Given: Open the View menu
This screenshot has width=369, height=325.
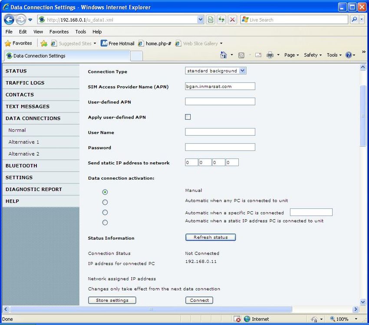Looking at the screenshot, I should (x=38, y=32).
